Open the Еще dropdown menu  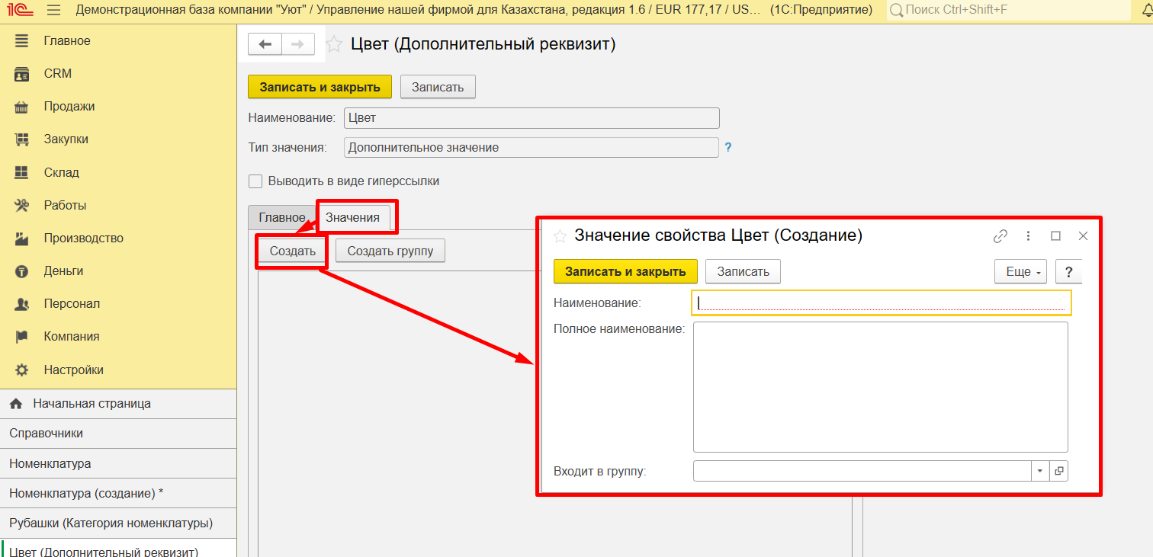coord(1020,271)
